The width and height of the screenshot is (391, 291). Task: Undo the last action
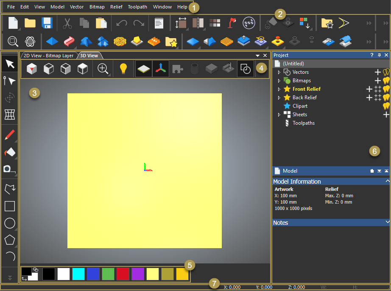[x=122, y=23]
